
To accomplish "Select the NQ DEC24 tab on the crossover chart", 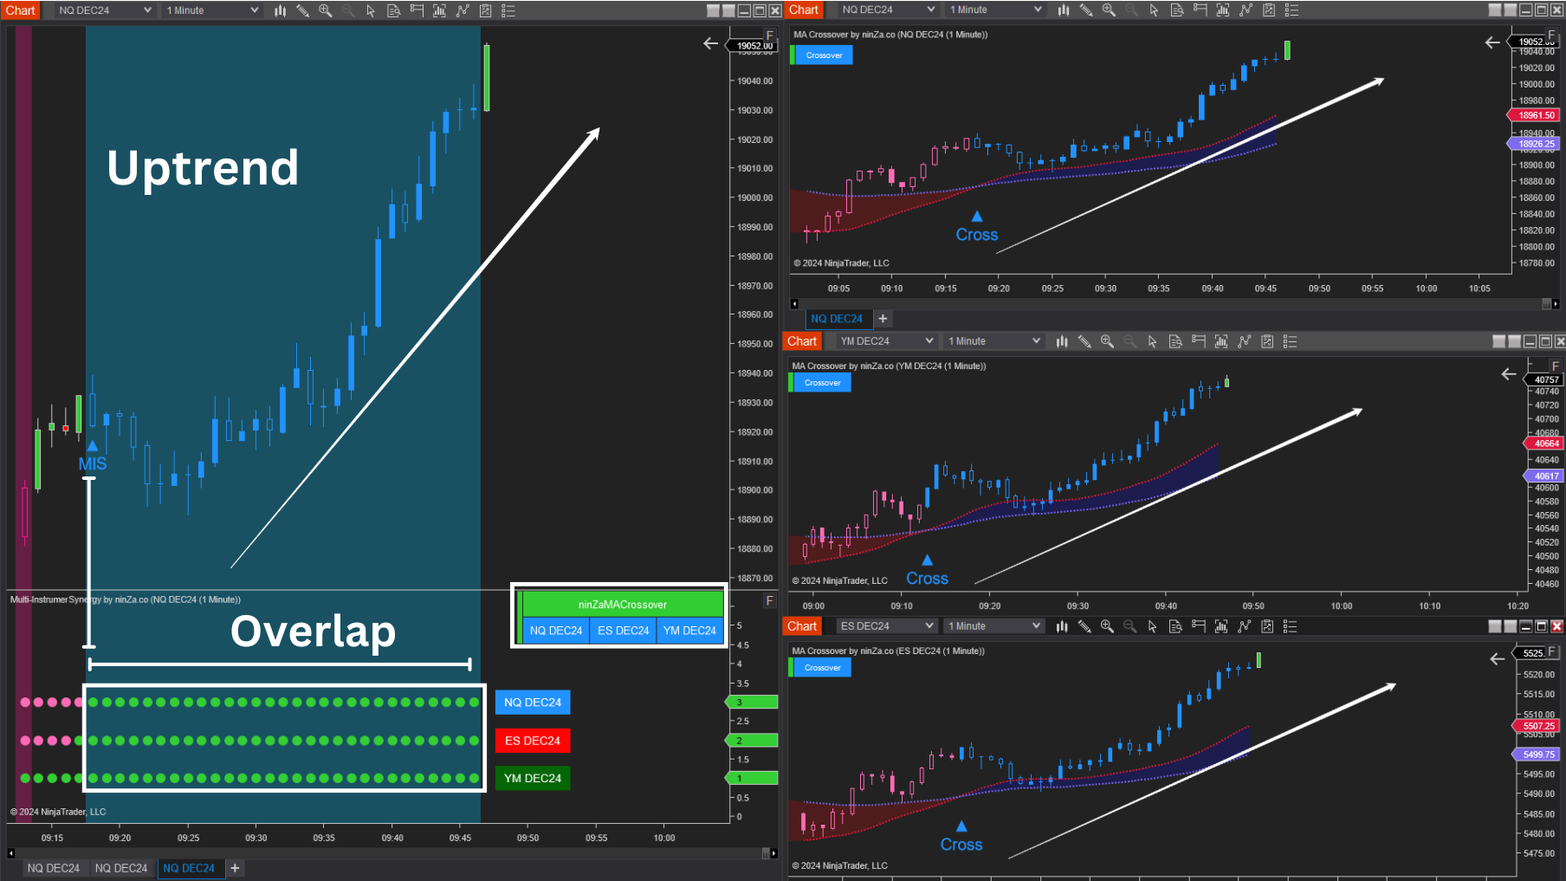I will pyautogui.click(x=837, y=319).
